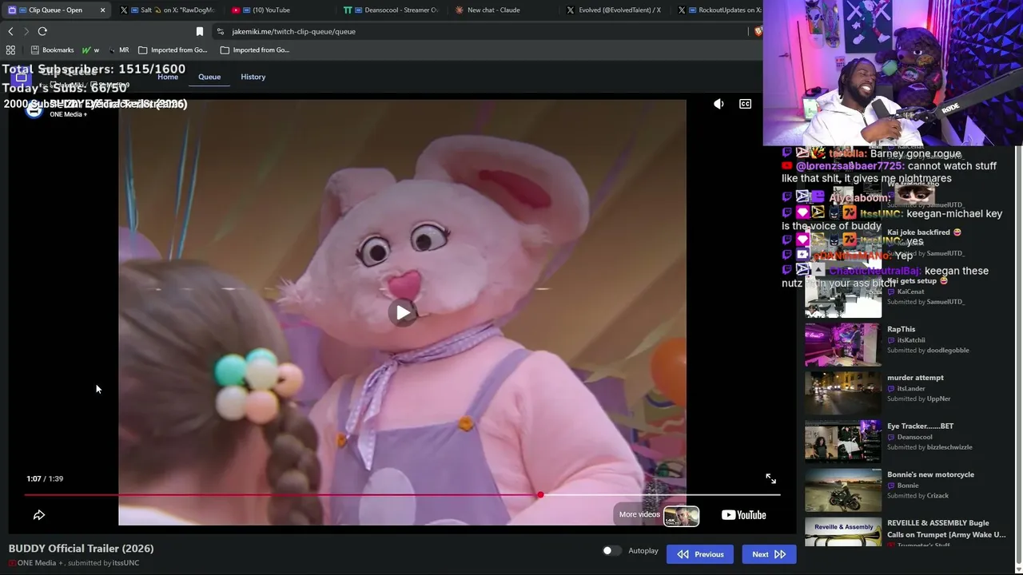Image resolution: width=1023 pixels, height=575 pixels.
Task: Click the Previous clip button
Action: click(700, 554)
